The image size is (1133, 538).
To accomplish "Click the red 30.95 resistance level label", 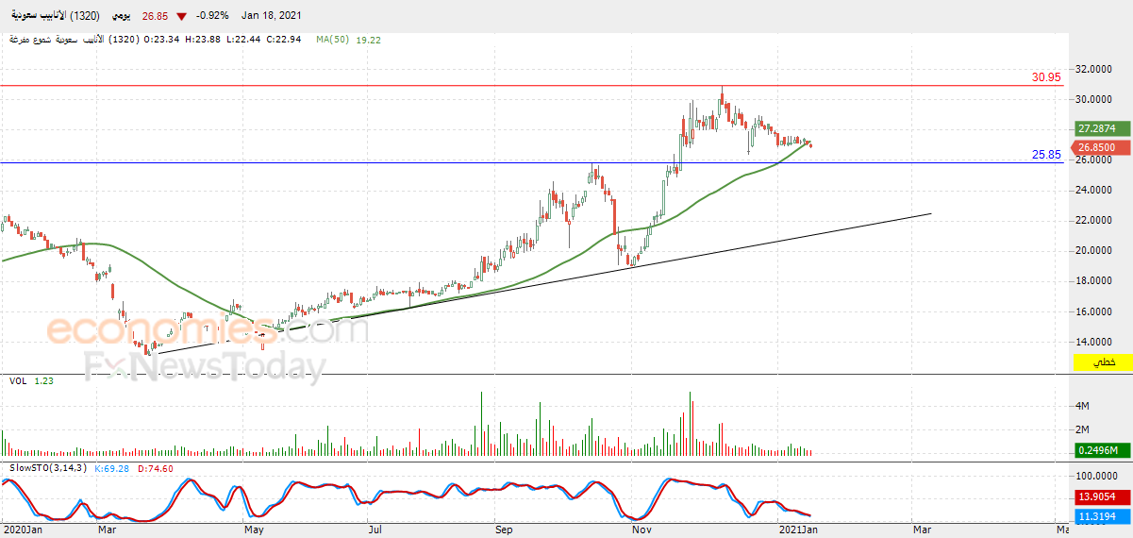I will click(1046, 77).
